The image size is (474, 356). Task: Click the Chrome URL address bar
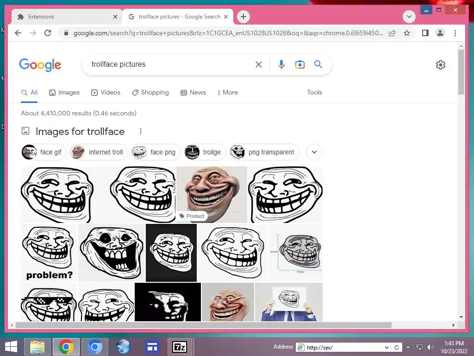(x=228, y=33)
